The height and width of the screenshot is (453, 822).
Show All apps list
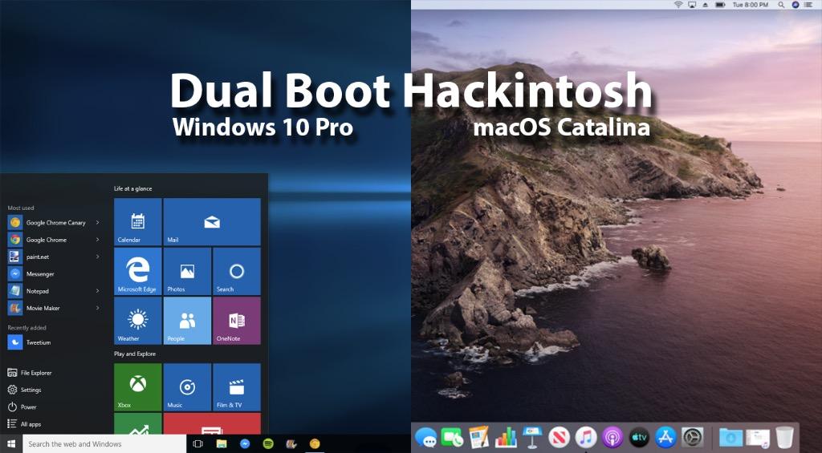pyautogui.click(x=25, y=424)
